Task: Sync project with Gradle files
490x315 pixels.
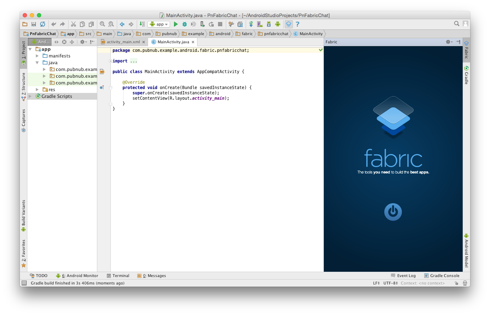Action: click(x=250, y=24)
